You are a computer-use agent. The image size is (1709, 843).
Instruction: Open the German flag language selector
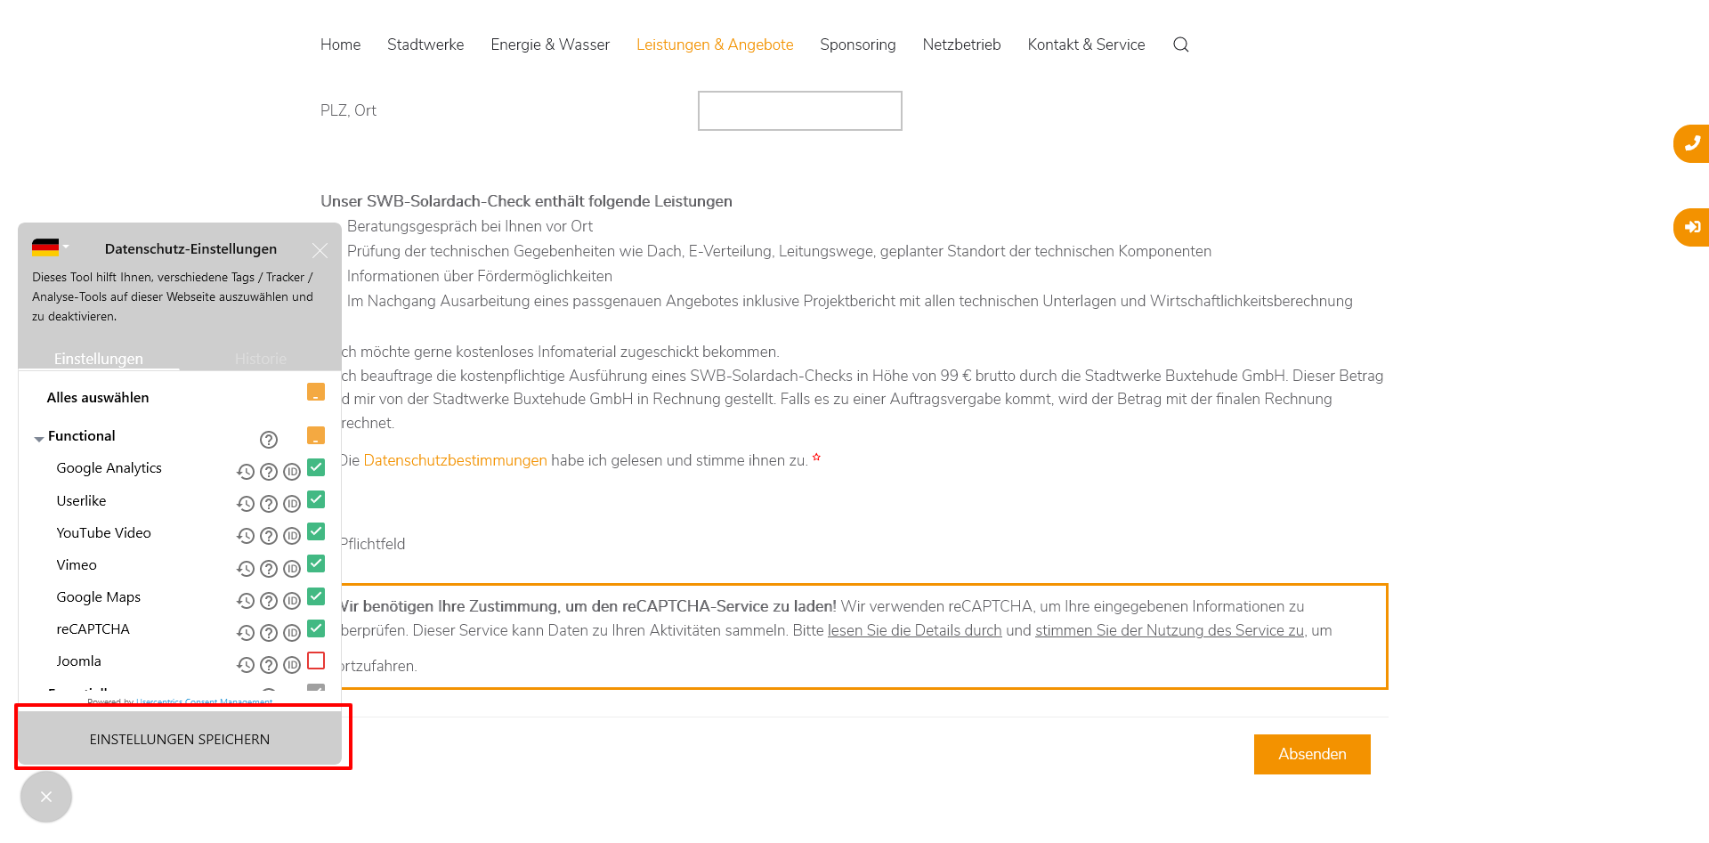pyautogui.click(x=50, y=247)
